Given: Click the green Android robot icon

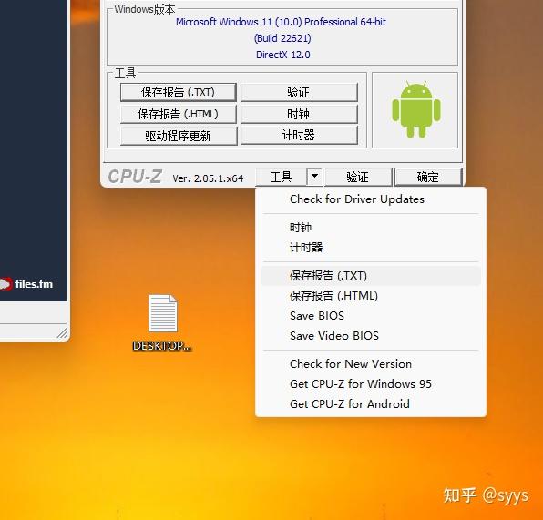Looking at the screenshot, I should coord(416,110).
